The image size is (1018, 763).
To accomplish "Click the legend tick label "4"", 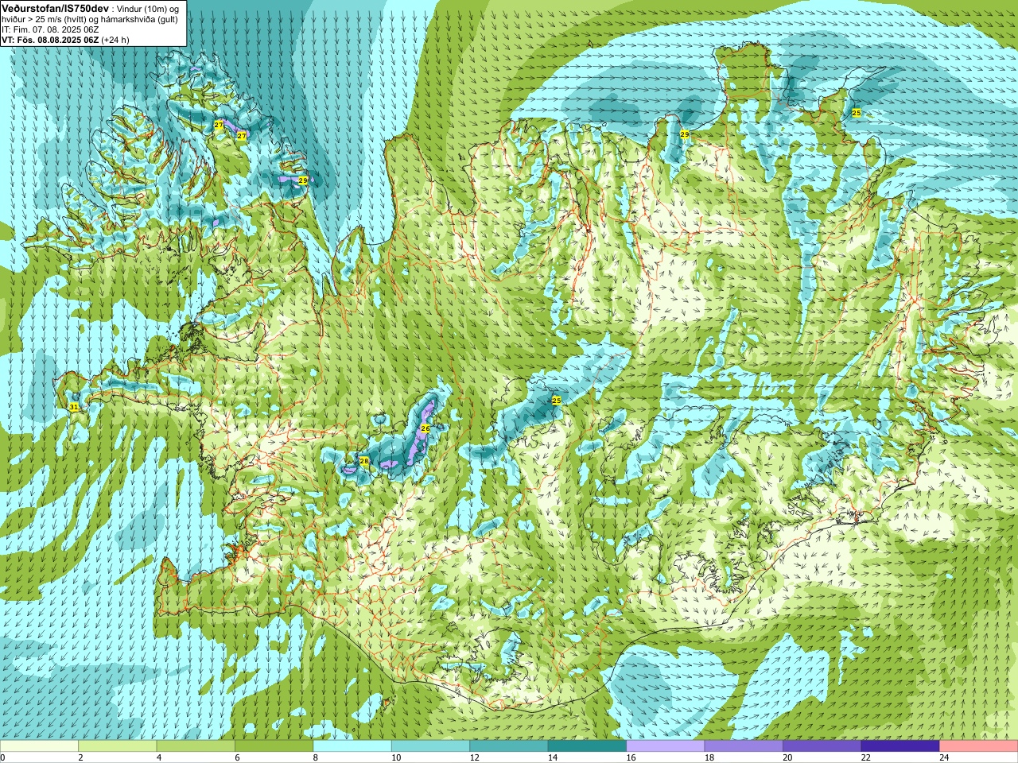I will click(159, 757).
